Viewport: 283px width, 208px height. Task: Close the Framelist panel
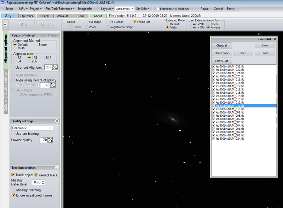pos(275,39)
